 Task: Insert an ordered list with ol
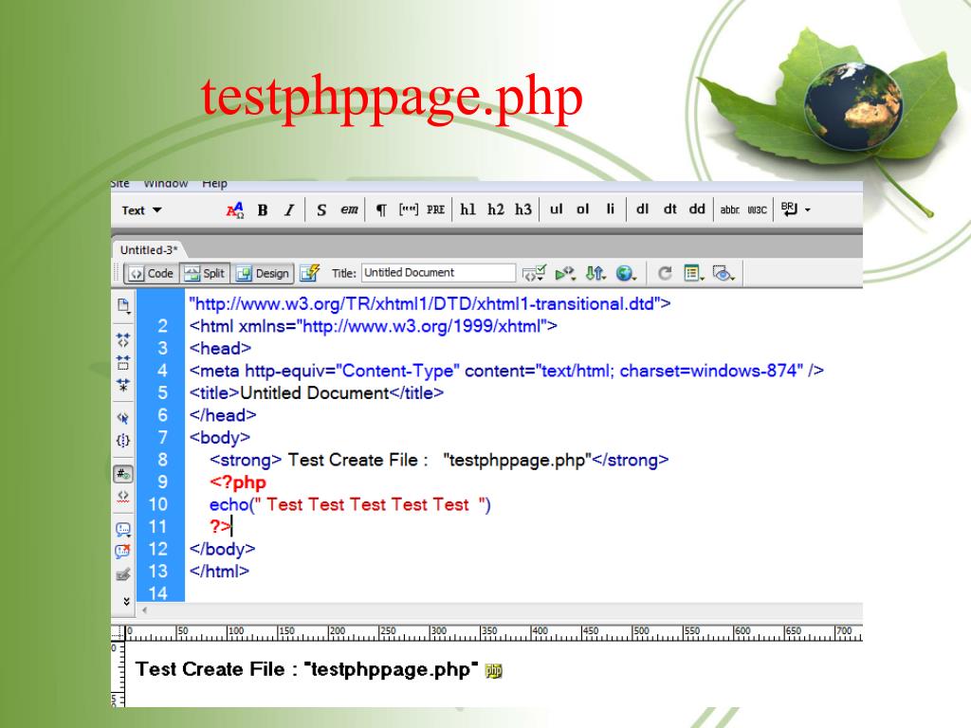(583, 209)
